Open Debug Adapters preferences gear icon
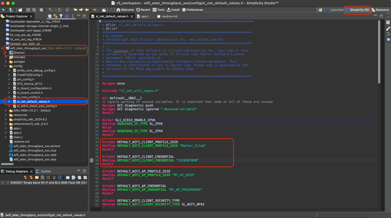391x218 pixels. point(59,177)
